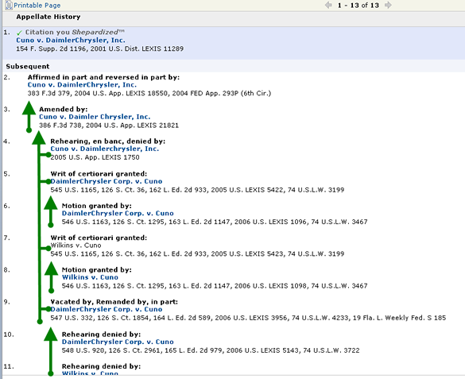Viewport: 465px width, 379px height.
Task: Click the green checkmark Shepardized icon
Action: (x=19, y=33)
